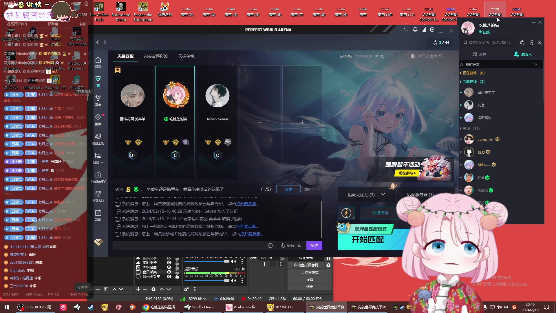Go back with the left arrow
The width and height of the screenshot is (556, 313).
tap(98, 42)
